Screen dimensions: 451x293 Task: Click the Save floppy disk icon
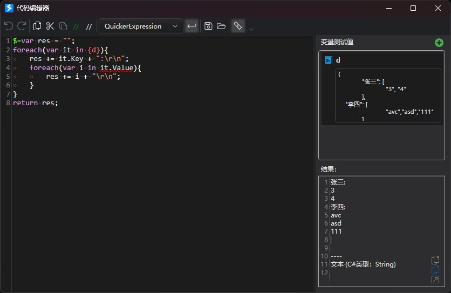coord(208,26)
